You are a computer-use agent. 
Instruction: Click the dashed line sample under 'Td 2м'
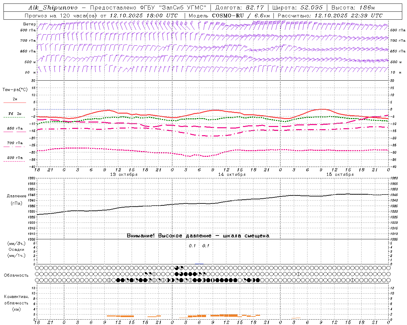point(14,117)
